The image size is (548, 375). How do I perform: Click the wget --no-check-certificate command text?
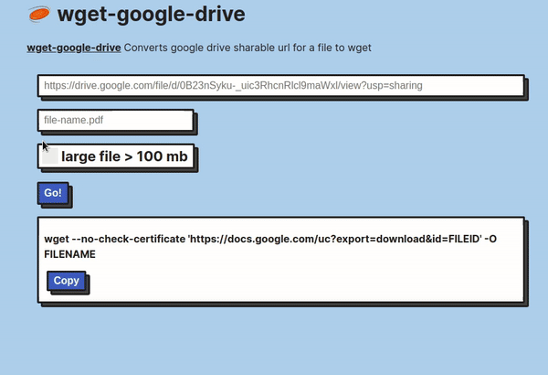(270, 246)
